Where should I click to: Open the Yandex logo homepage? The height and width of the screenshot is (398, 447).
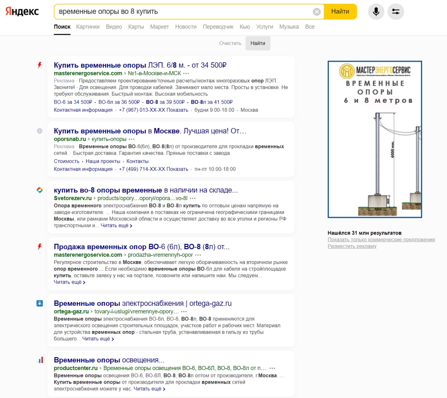coord(22,12)
